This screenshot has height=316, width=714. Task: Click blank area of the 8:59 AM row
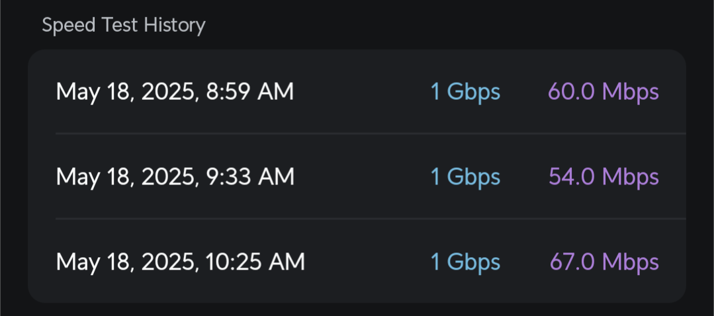(362, 93)
